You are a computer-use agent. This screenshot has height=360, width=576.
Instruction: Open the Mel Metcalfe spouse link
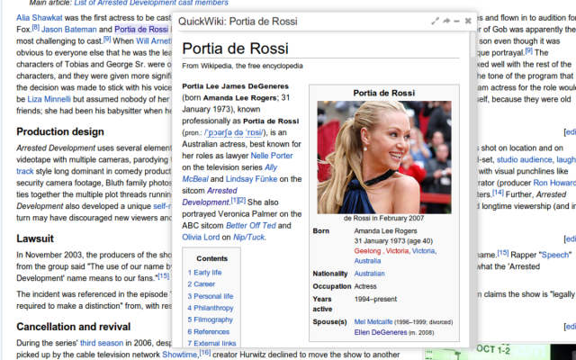(x=373, y=322)
